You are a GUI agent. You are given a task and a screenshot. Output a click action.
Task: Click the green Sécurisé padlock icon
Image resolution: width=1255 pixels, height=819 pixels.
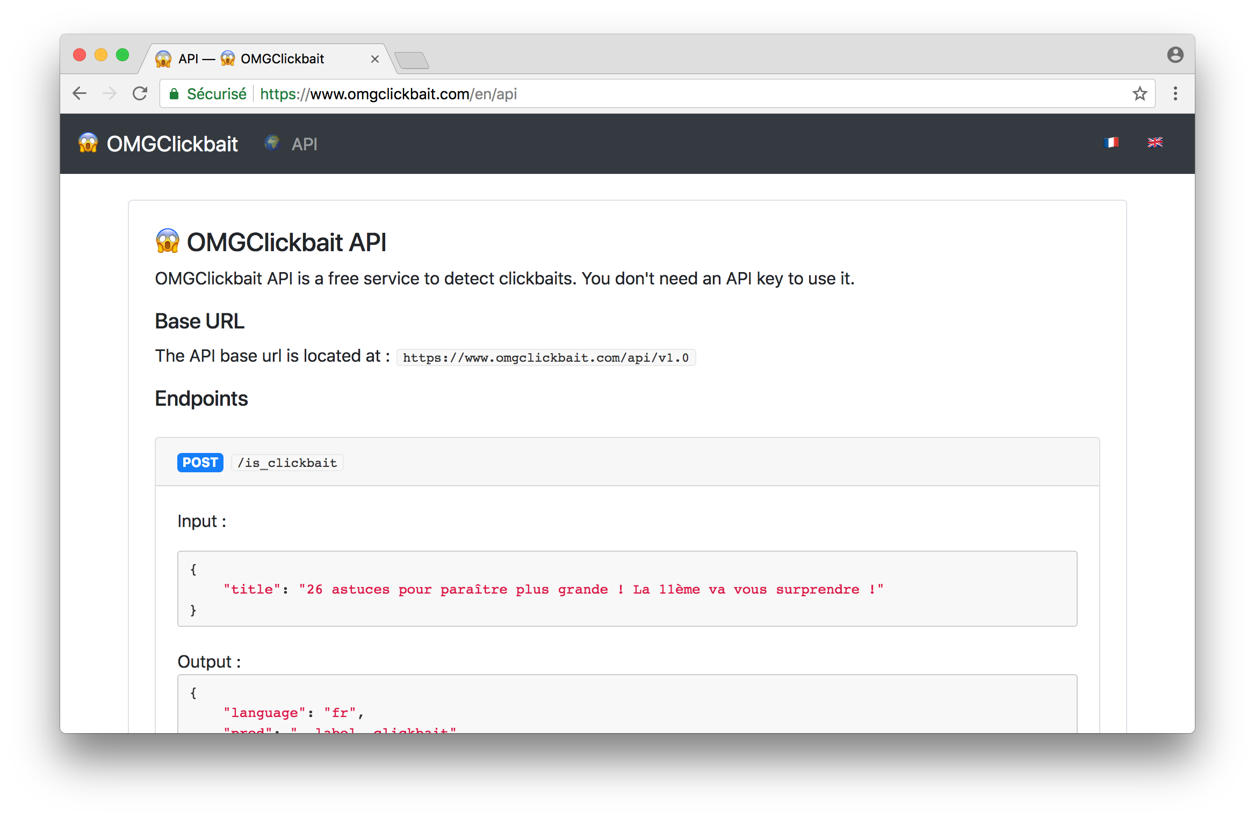[174, 94]
